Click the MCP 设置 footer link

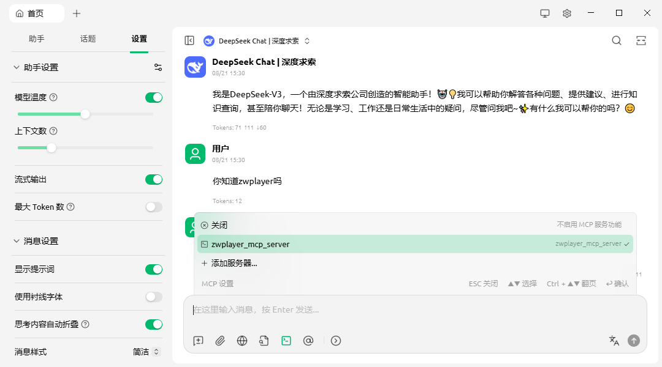click(218, 284)
